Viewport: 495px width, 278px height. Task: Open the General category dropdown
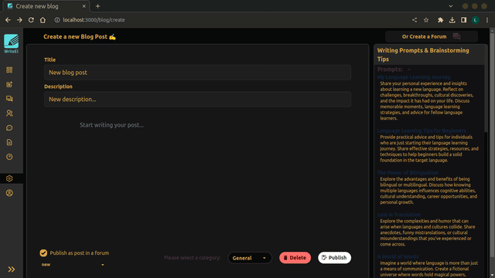(x=250, y=258)
